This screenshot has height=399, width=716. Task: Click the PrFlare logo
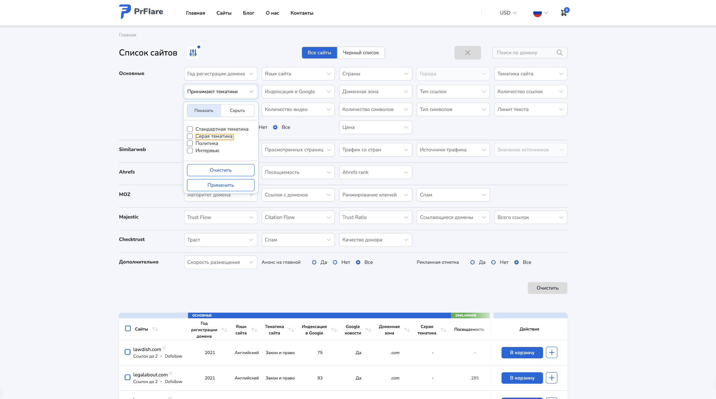coord(141,12)
